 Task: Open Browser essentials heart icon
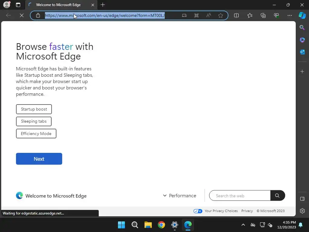[276, 15]
